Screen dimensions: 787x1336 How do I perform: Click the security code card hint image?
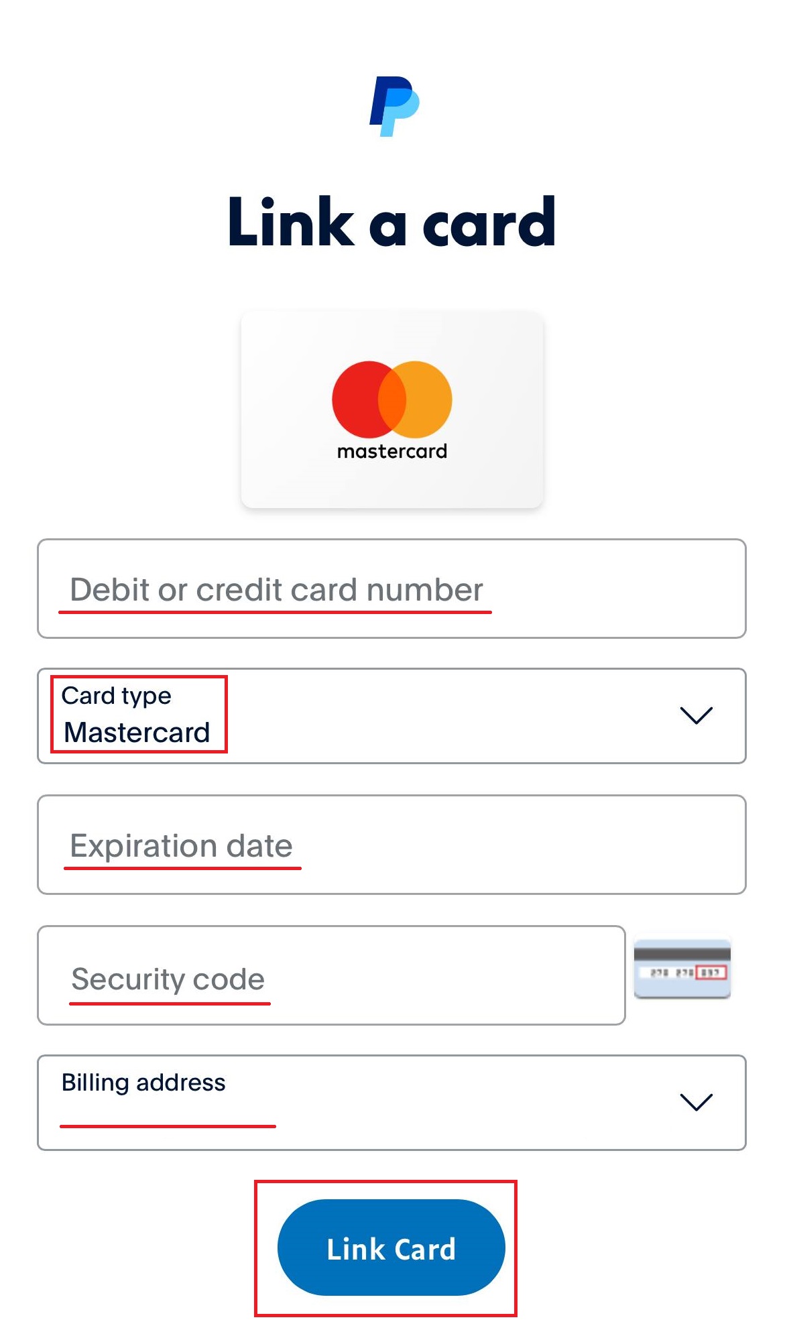coord(682,969)
